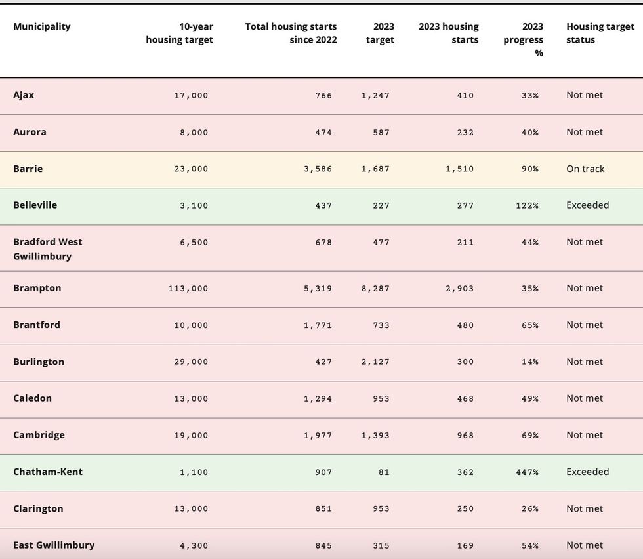
Task: Click the 10-year housing target header
Action: [179, 33]
